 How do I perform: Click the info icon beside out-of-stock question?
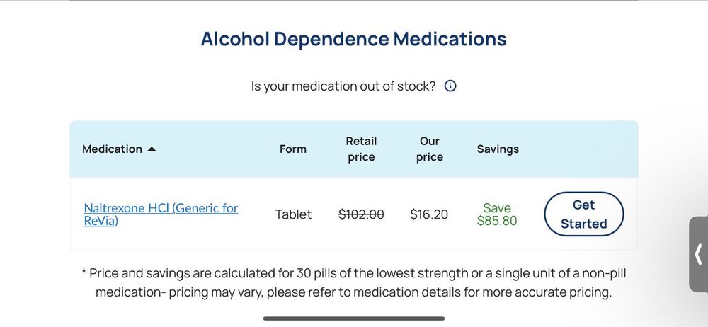450,86
